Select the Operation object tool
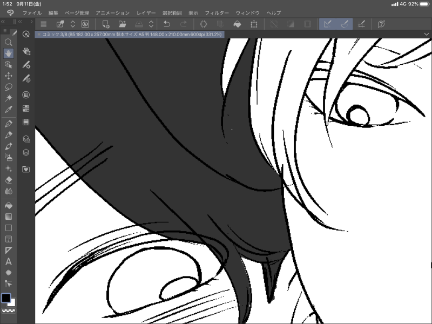This screenshot has height=324, width=432. [9, 64]
